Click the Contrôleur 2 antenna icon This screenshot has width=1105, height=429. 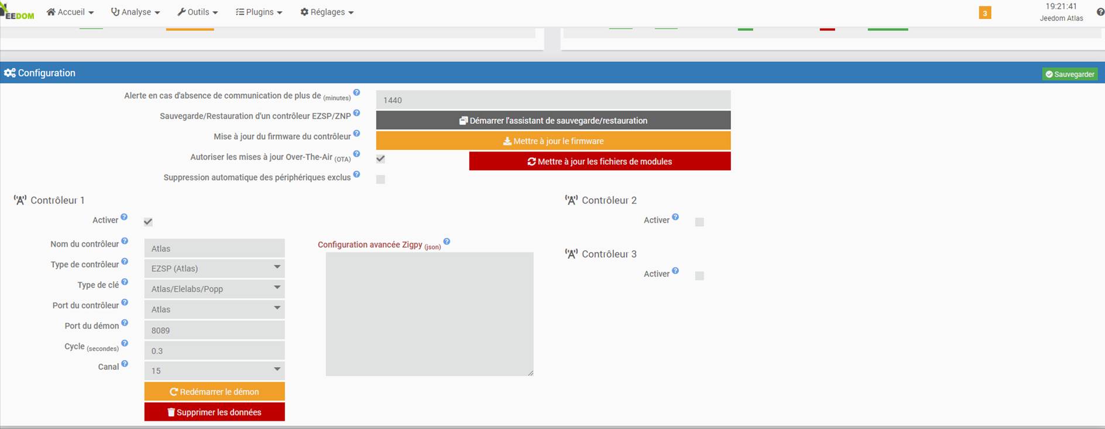click(x=572, y=200)
